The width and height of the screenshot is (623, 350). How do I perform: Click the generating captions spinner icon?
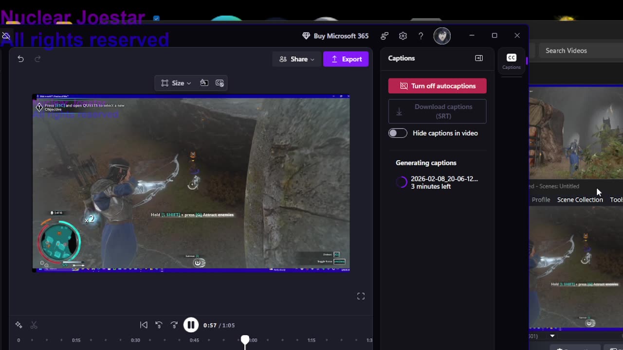402,182
